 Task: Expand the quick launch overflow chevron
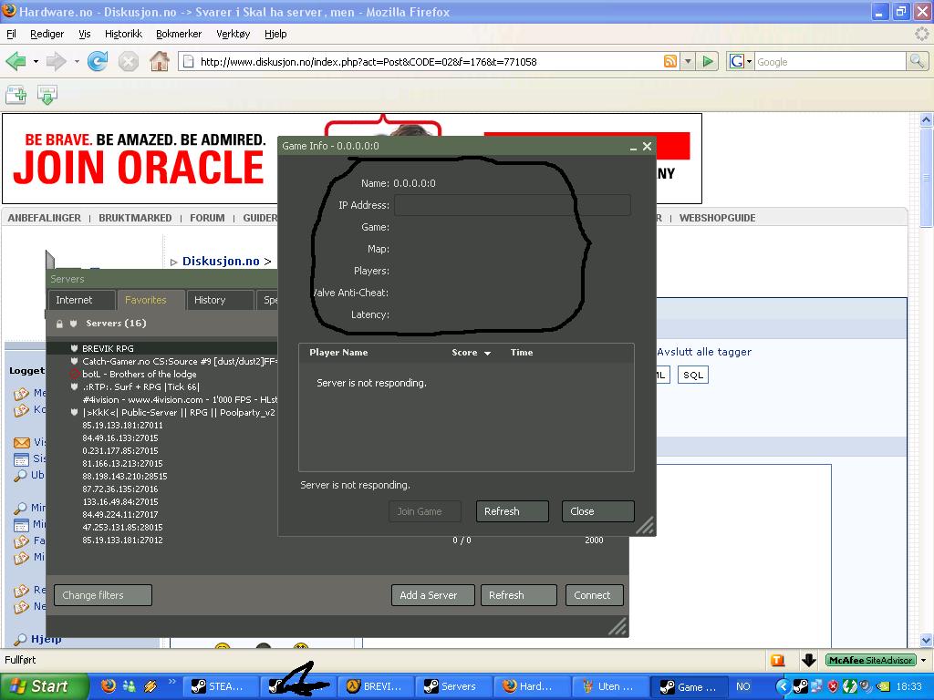(172, 682)
